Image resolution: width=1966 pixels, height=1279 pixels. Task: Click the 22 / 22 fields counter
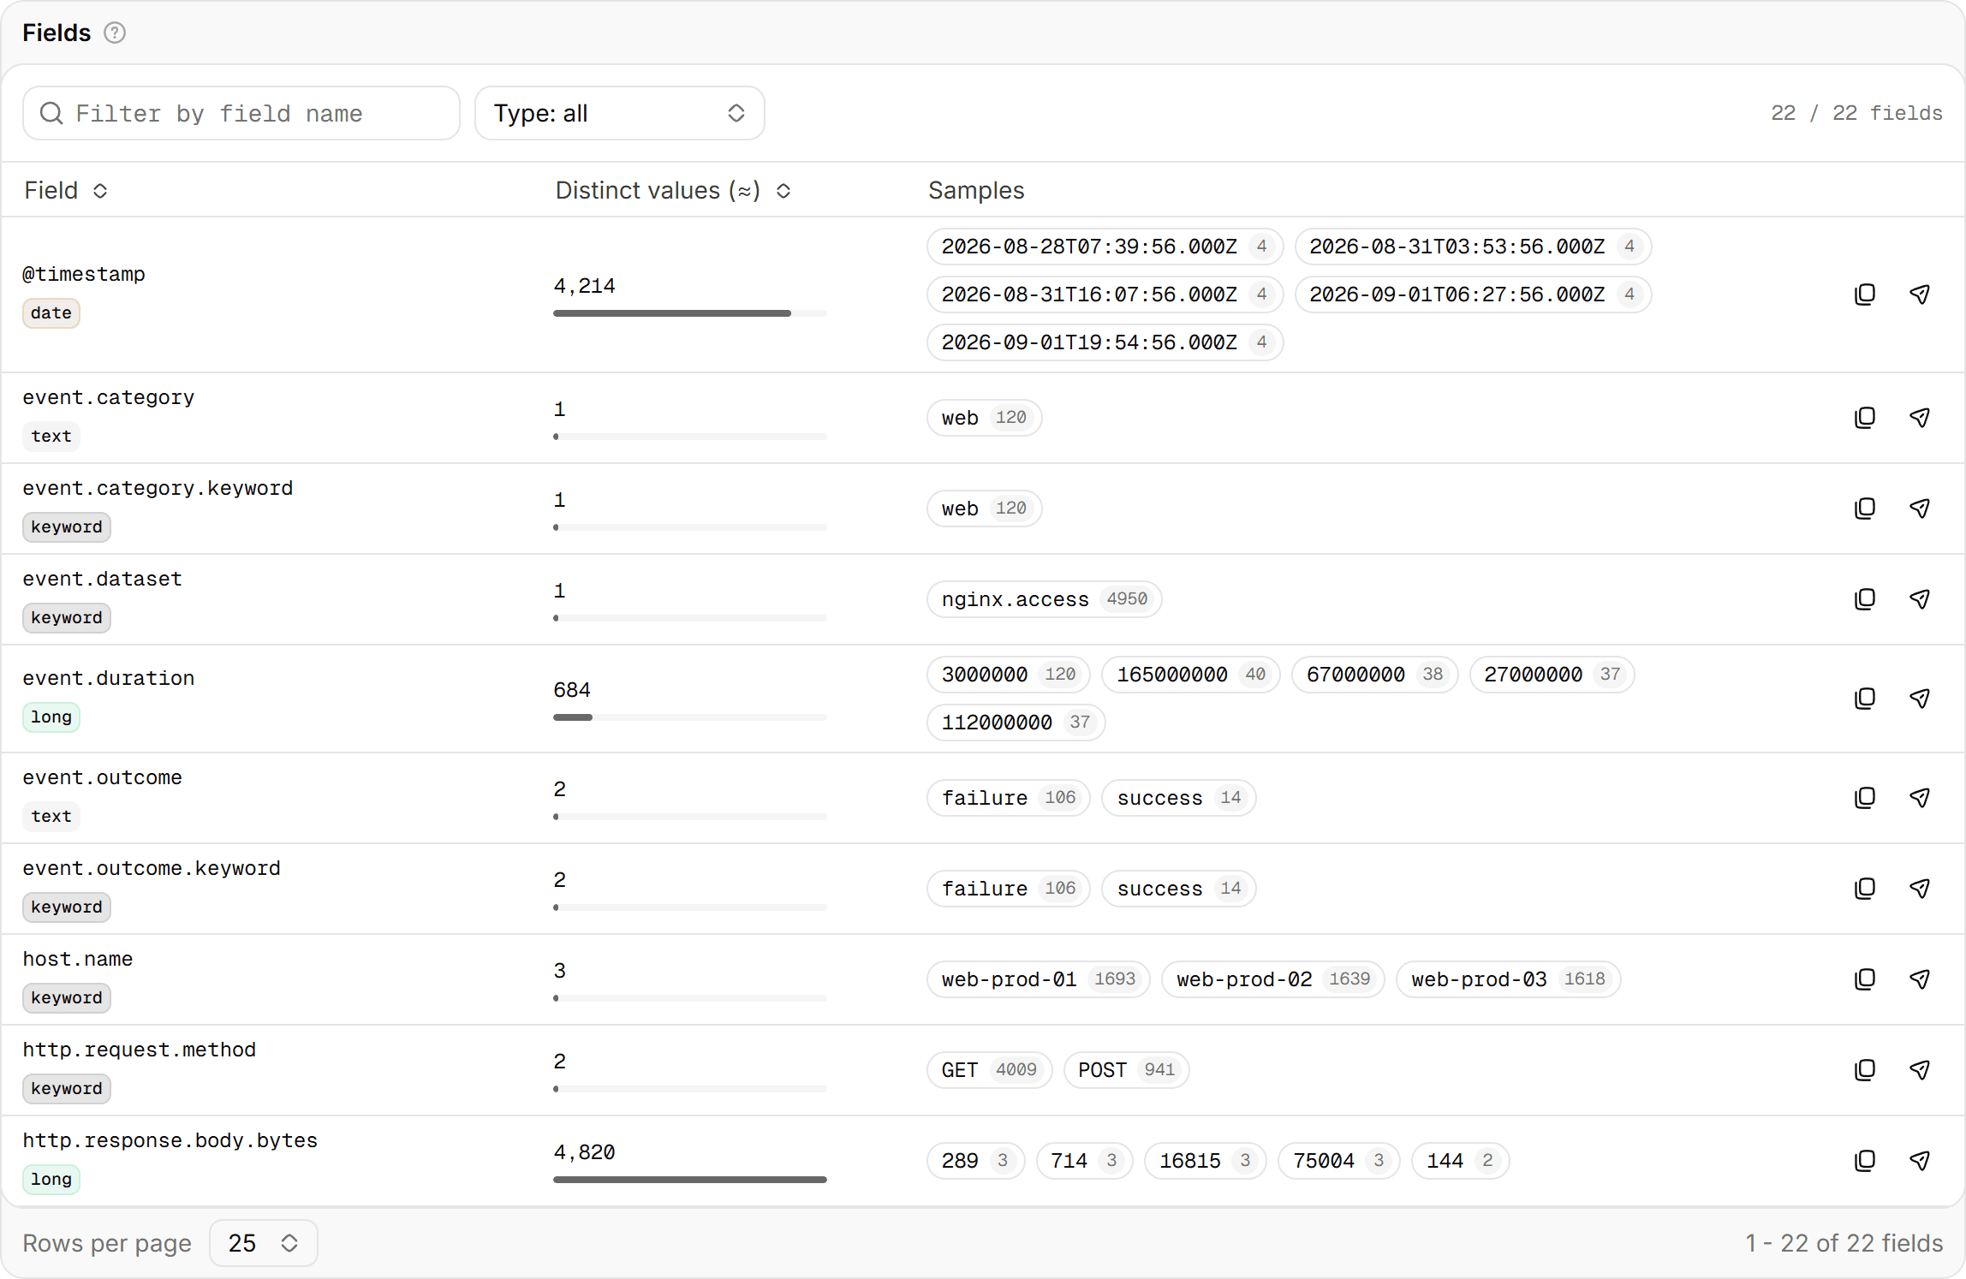click(x=1856, y=113)
